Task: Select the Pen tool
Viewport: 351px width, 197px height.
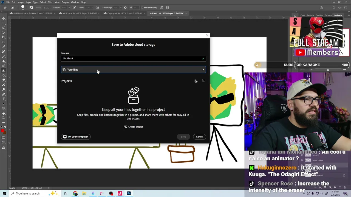Action: click(x=4, y=94)
